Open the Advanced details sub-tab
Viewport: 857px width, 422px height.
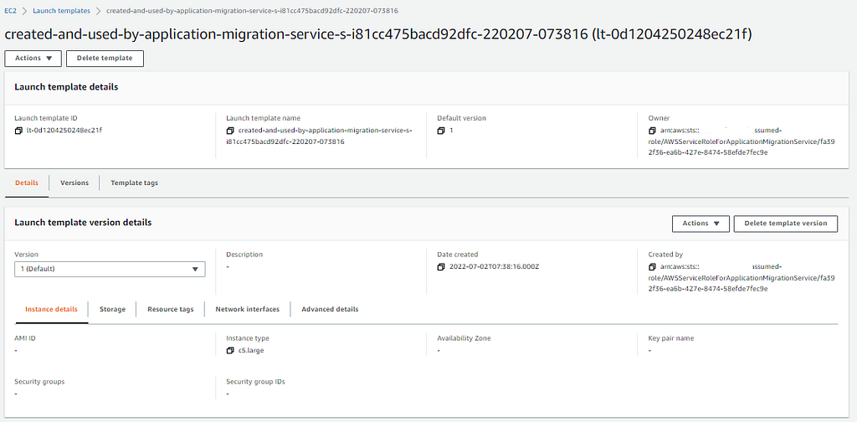[330, 310]
